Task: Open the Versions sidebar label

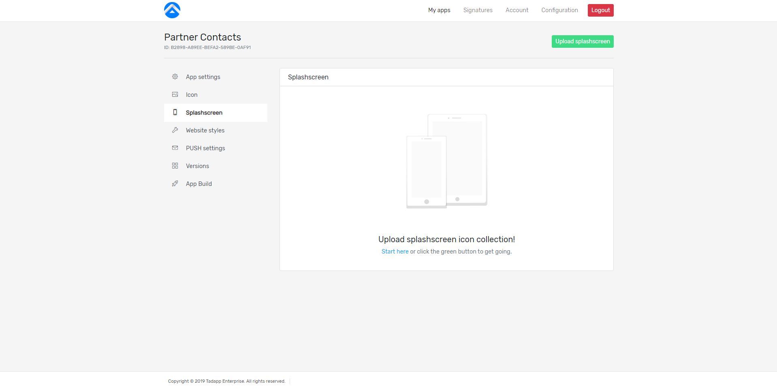Action: pos(197,166)
